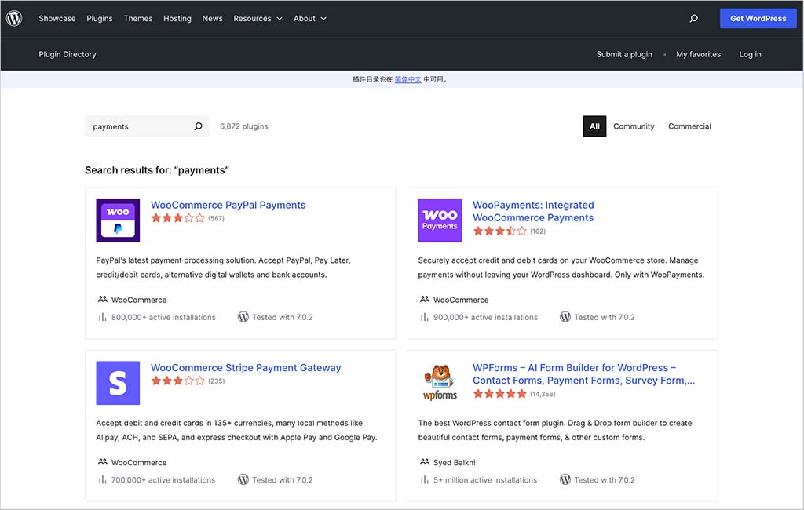Viewport: 804px width, 510px height.
Task: Click the WPForms bear mascot icon
Action: [x=440, y=383]
